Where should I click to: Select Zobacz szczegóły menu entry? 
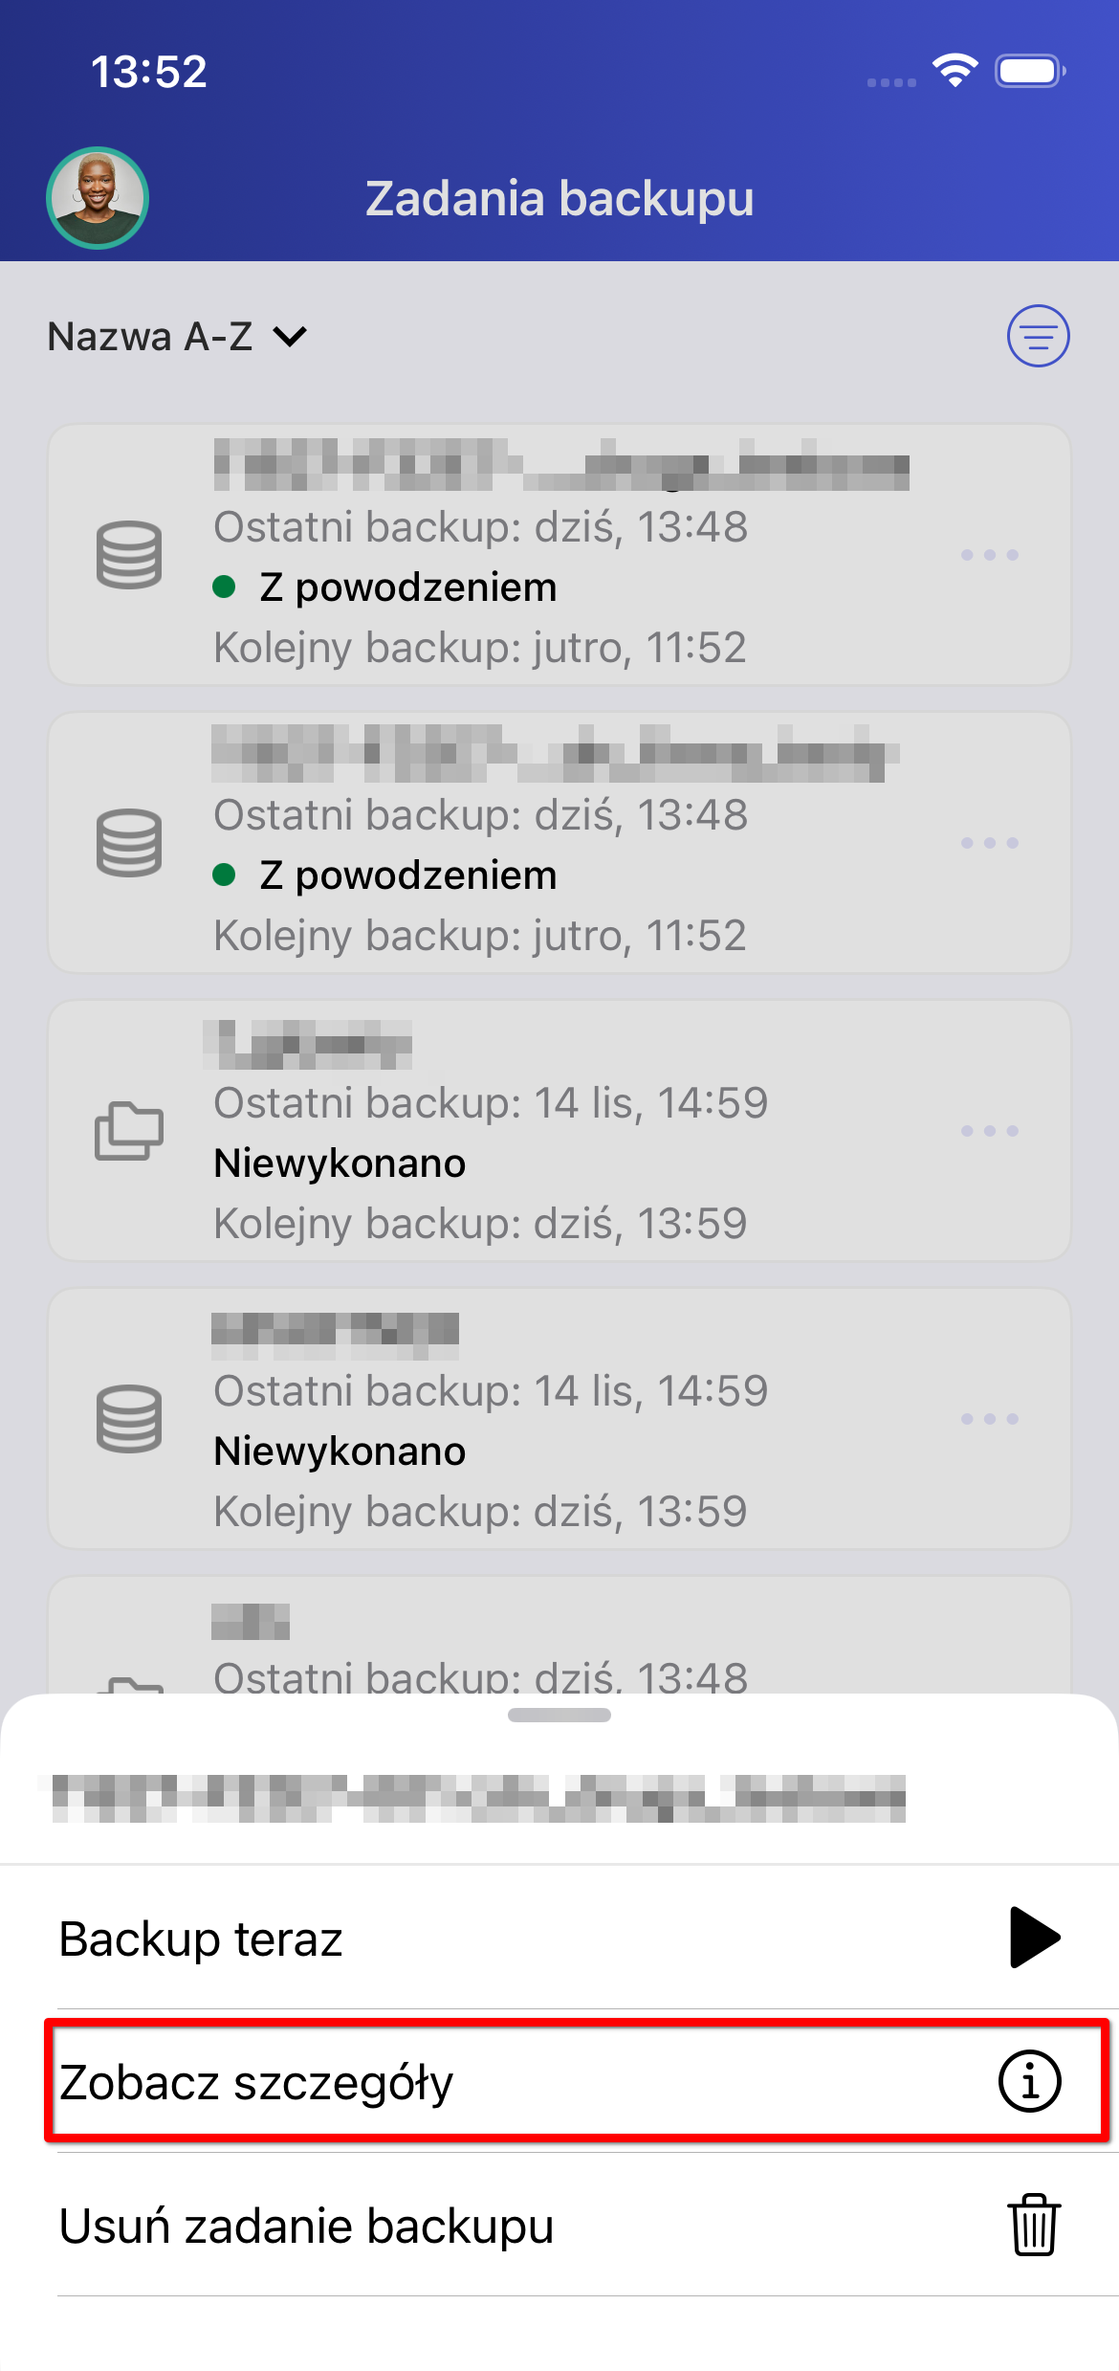click(559, 2081)
